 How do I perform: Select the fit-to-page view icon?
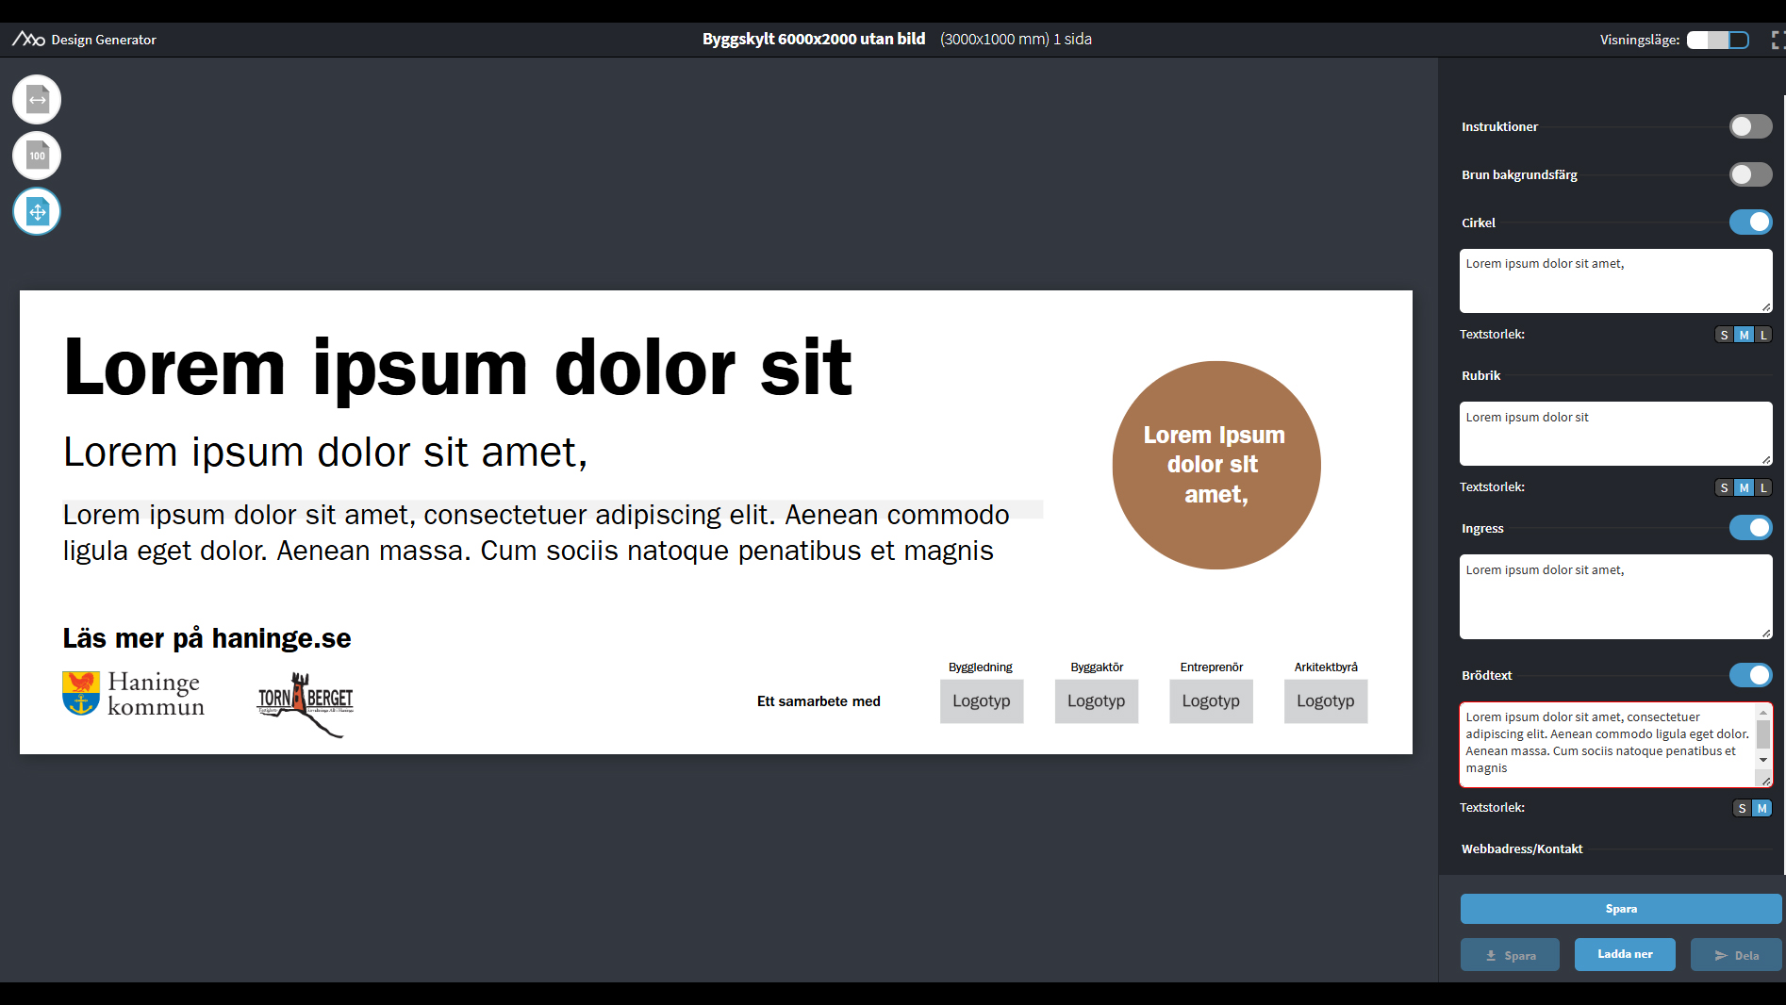point(37,212)
